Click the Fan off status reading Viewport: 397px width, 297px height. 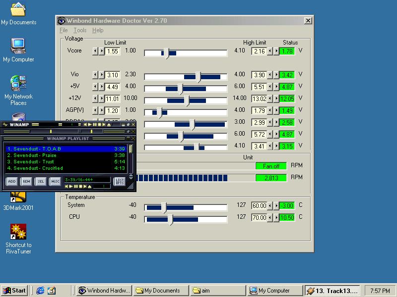(271, 166)
